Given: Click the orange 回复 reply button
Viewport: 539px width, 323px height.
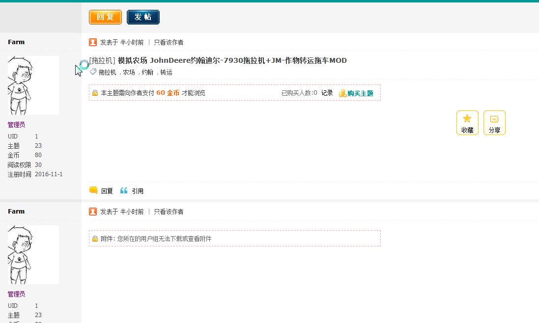Looking at the screenshot, I should (x=105, y=17).
